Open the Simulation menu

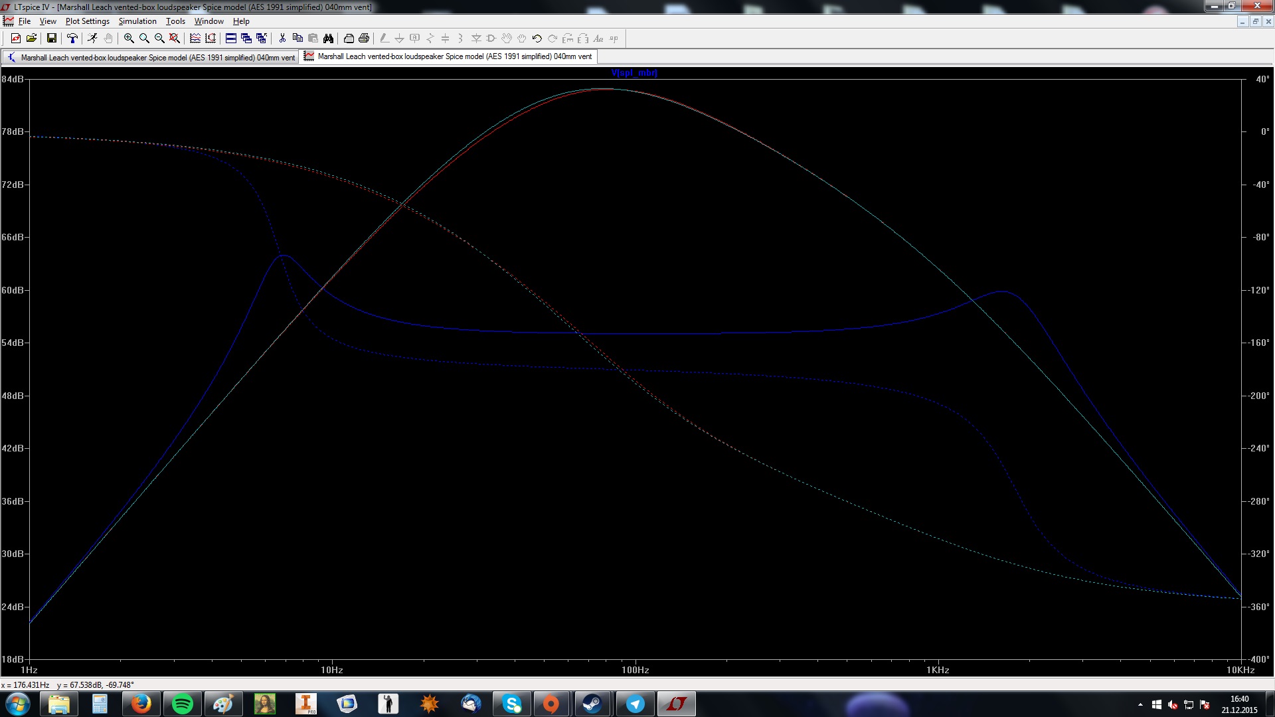coord(137,21)
